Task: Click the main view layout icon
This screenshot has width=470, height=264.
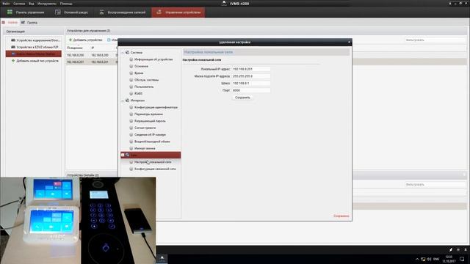Action: 58,12
